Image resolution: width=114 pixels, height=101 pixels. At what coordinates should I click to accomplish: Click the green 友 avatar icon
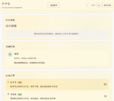[x=10, y=54]
